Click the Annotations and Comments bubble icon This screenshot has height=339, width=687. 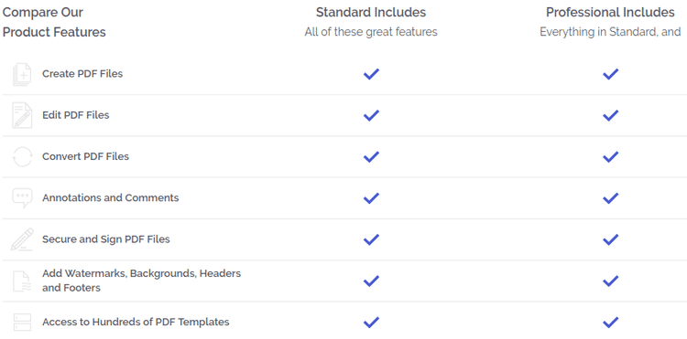click(22, 198)
